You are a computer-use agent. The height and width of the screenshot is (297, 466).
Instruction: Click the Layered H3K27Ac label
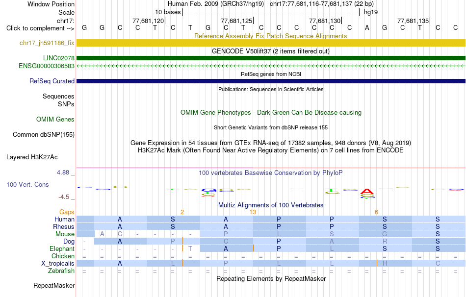[x=32, y=157]
